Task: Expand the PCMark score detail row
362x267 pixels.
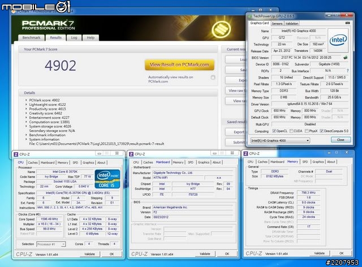Action: (x=26, y=100)
